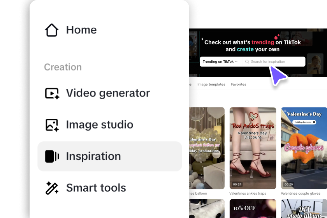
Task: Focus the Search for inspiration field
Action: click(274, 62)
